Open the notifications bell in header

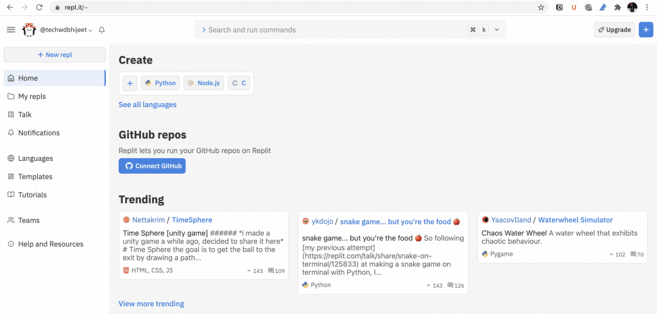101,30
